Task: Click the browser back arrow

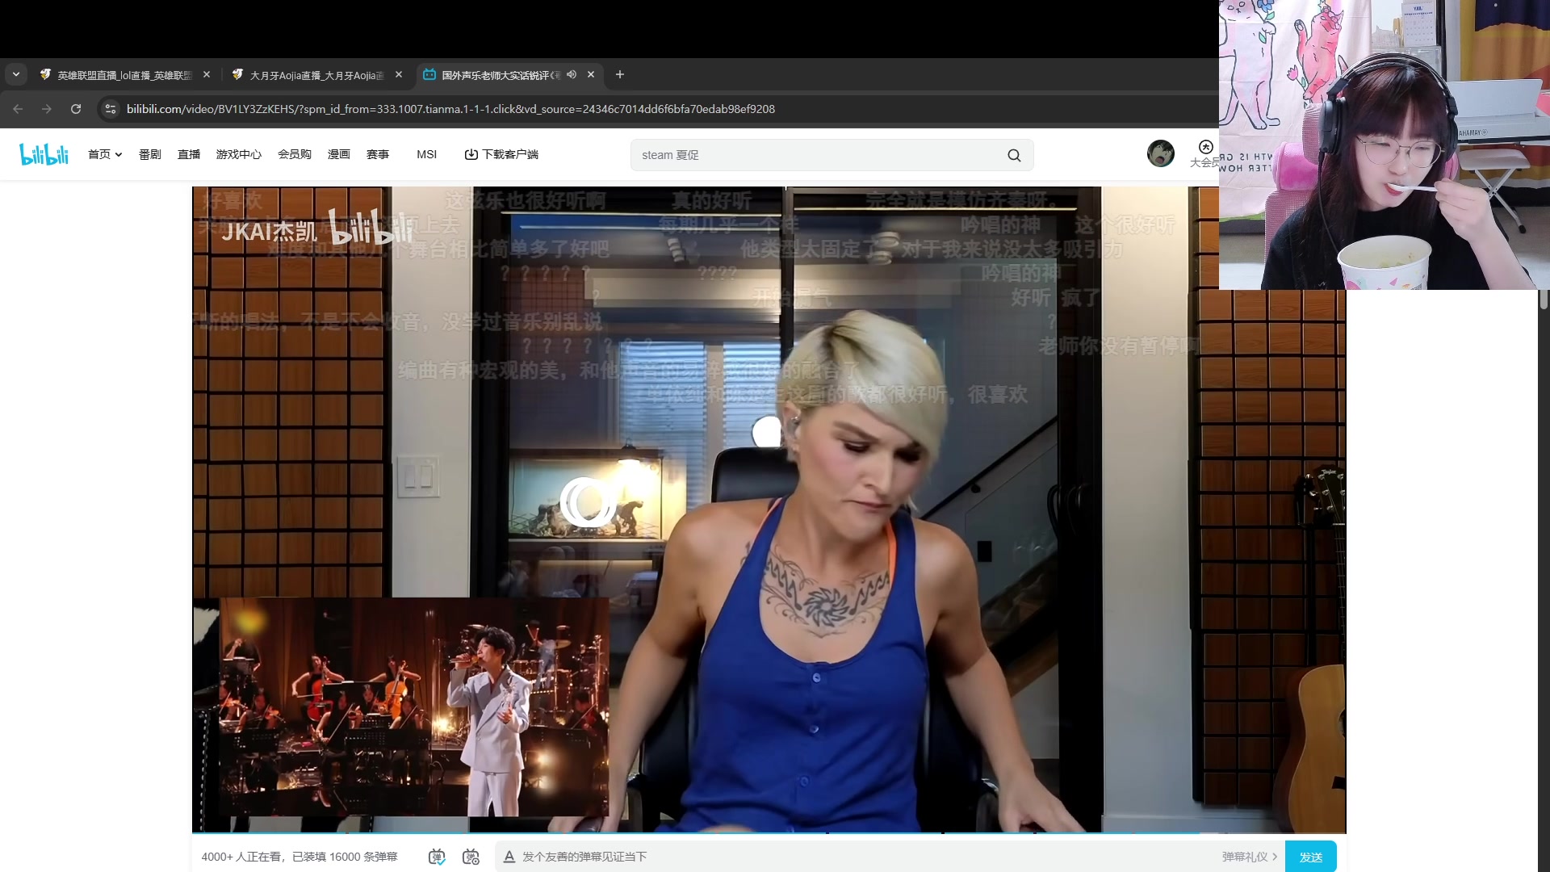Action: coord(18,109)
